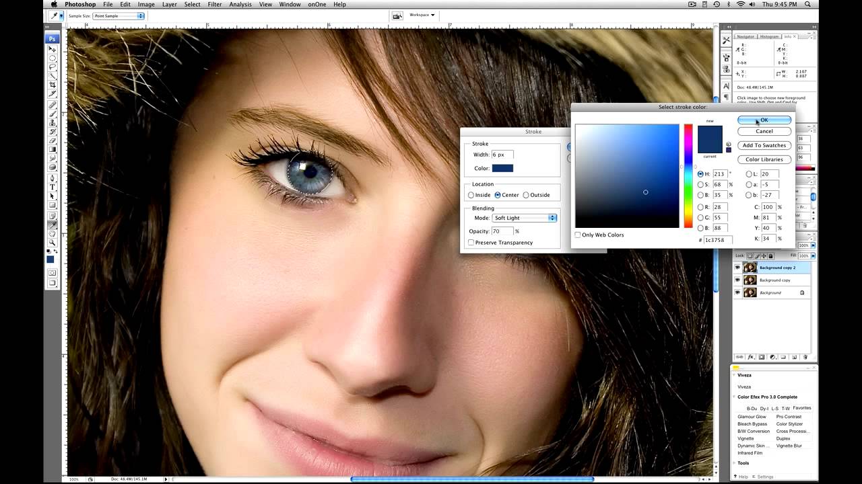
Task: Click Add To Swatches button
Action: 764,145
